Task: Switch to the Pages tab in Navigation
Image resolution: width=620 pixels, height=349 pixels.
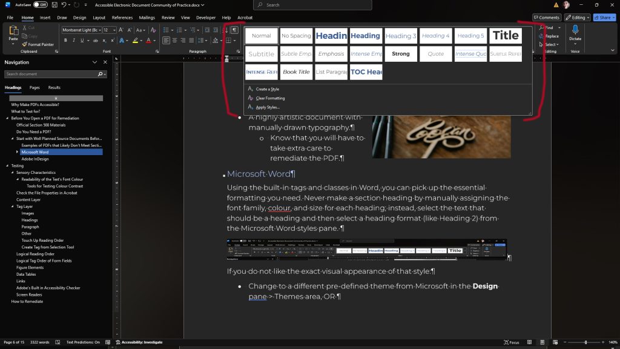Action: tap(35, 87)
